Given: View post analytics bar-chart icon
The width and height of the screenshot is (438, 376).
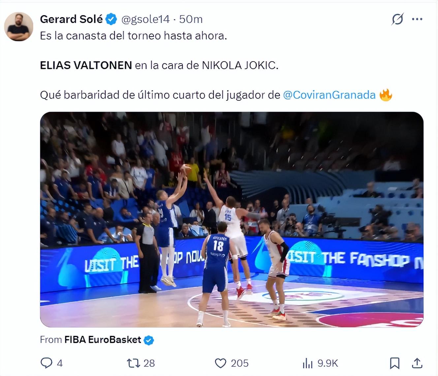Looking at the screenshot, I should pos(307,363).
